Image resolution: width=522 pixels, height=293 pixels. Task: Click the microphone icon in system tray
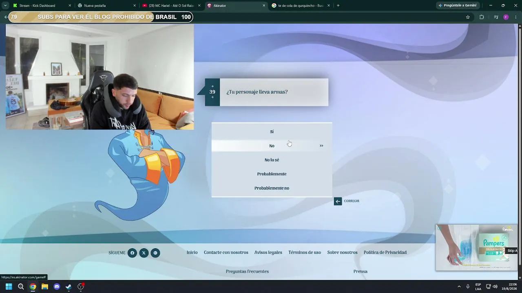click(468, 286)
